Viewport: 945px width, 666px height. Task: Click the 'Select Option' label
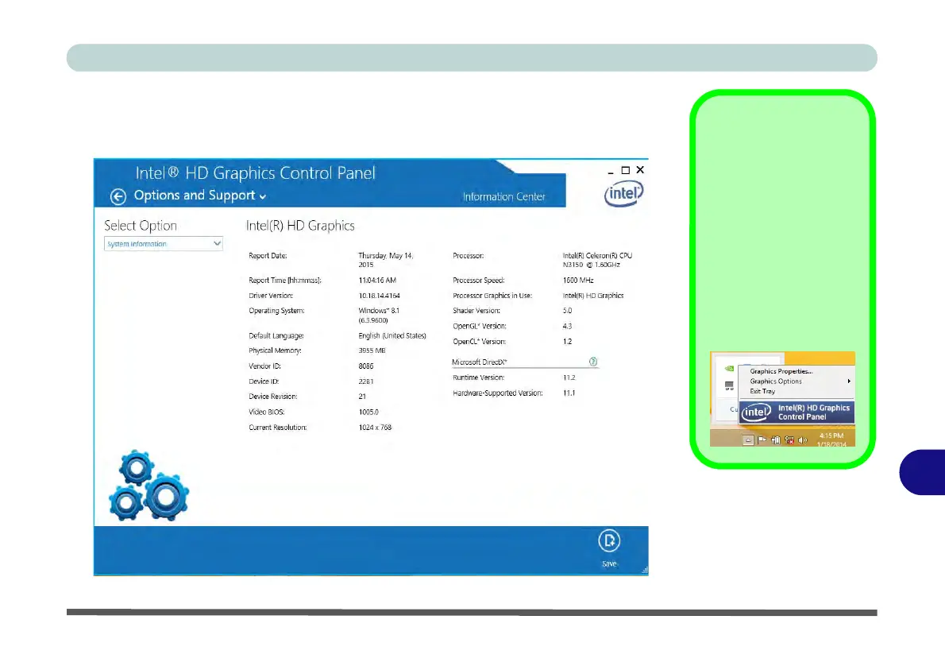coord(141,226)
